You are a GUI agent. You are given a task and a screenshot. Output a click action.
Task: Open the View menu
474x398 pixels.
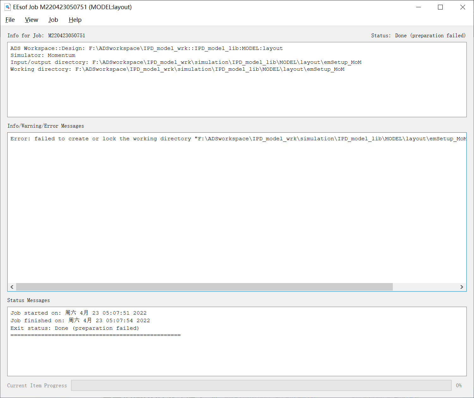tap(32, 20)
